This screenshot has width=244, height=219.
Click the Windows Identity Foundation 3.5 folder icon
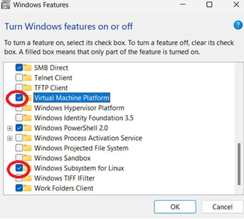(x=27, y=118)
